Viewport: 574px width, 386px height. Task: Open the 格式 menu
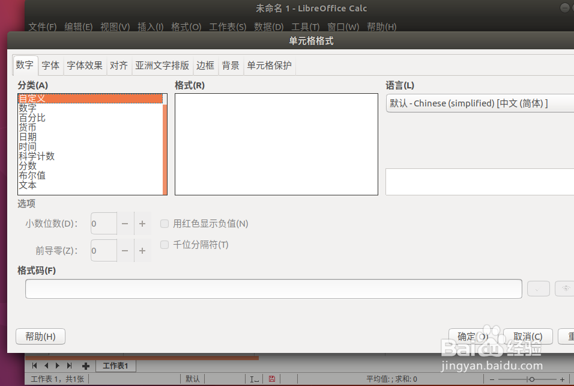point(186,27)
